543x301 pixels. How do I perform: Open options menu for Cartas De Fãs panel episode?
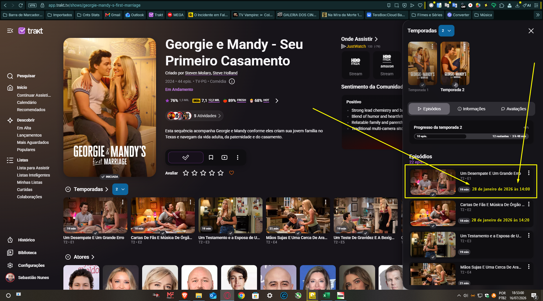pos(529,204)
